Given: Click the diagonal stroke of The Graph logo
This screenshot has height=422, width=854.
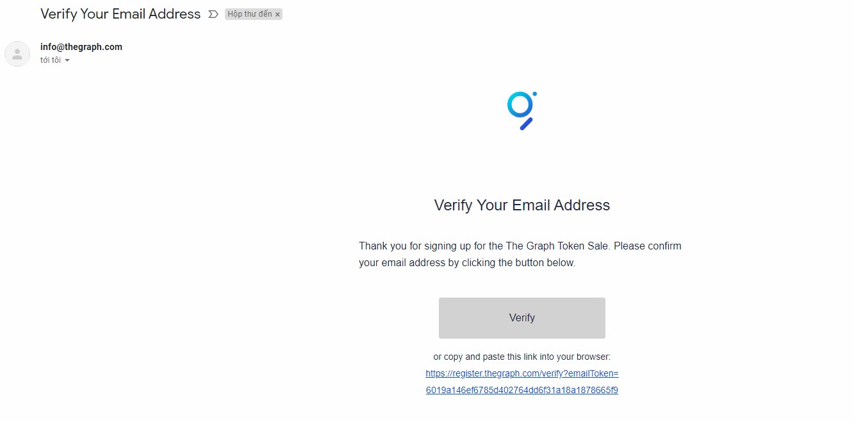Looking at the screenshot, I should click(527, 124).
